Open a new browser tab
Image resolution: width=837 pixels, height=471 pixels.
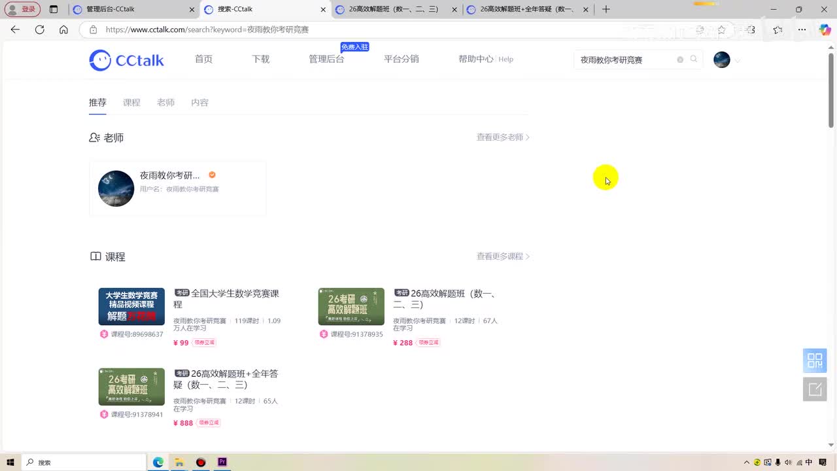[606, 9]
